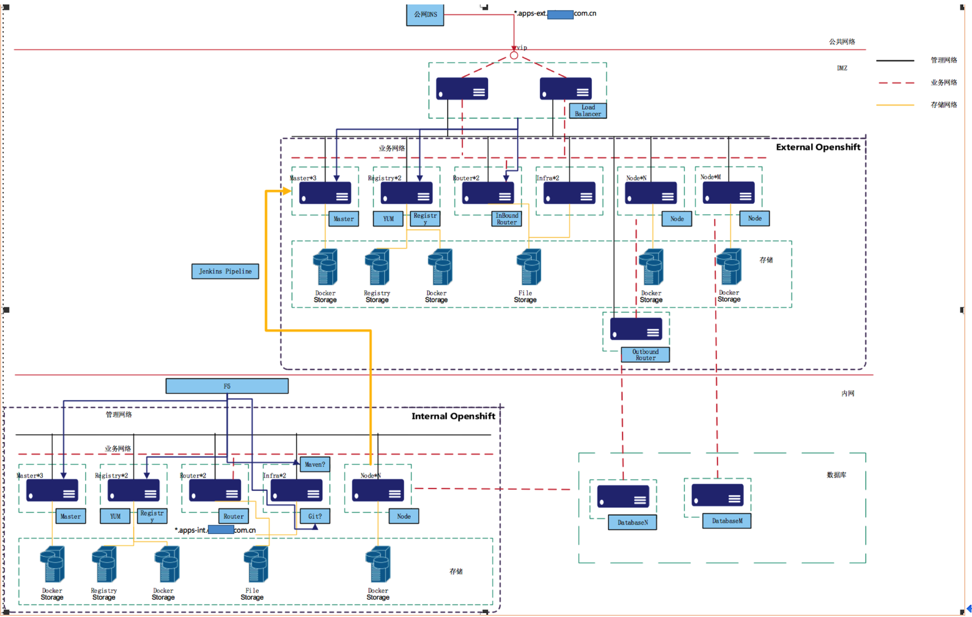
Task: Click the Maven? label box
Action: (x=315, y=464)
